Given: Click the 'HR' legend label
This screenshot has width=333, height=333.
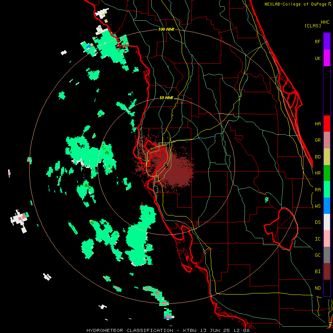Looking at the screenshot, I should (318, 173).
